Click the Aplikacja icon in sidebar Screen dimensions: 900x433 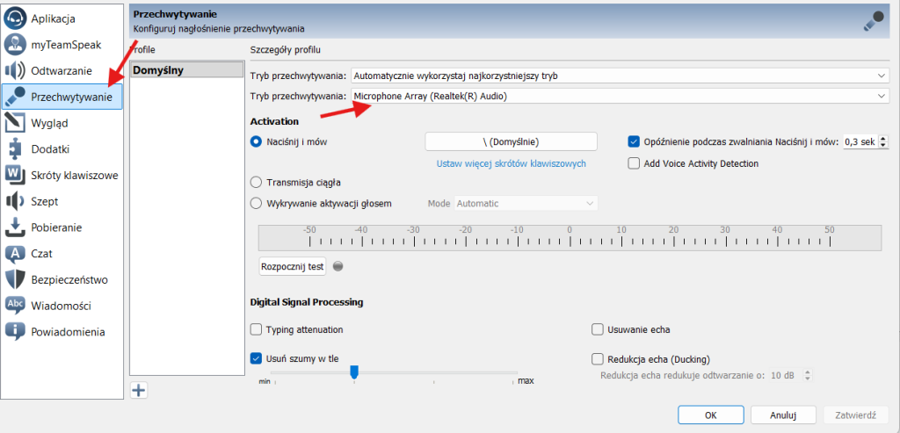[15, 18]
